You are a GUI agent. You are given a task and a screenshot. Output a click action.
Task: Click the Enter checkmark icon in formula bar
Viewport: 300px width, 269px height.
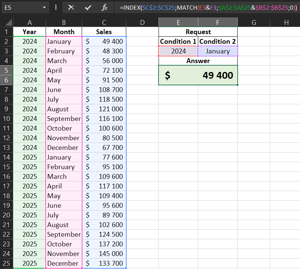click(x=88, y=7)
